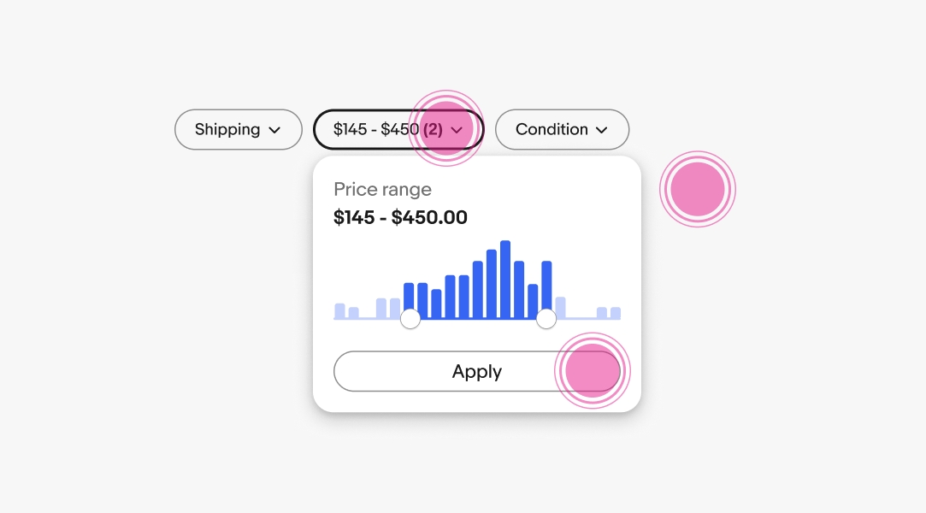Click the leftmost faded histogram bar

point(339,310)
